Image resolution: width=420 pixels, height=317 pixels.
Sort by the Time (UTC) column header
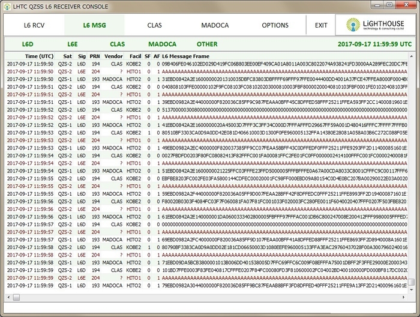39,56
